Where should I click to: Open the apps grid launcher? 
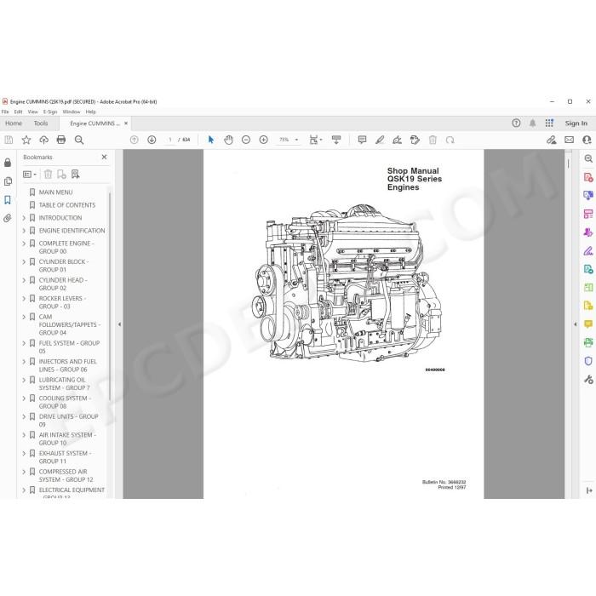(549, 123)
